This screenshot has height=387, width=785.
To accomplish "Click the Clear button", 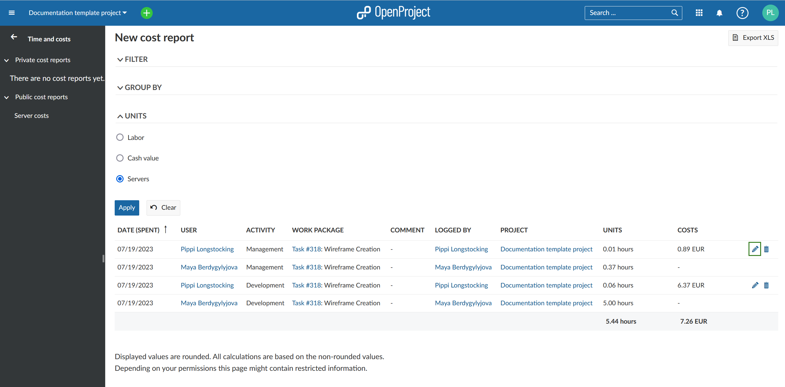I will coord(164,207).
